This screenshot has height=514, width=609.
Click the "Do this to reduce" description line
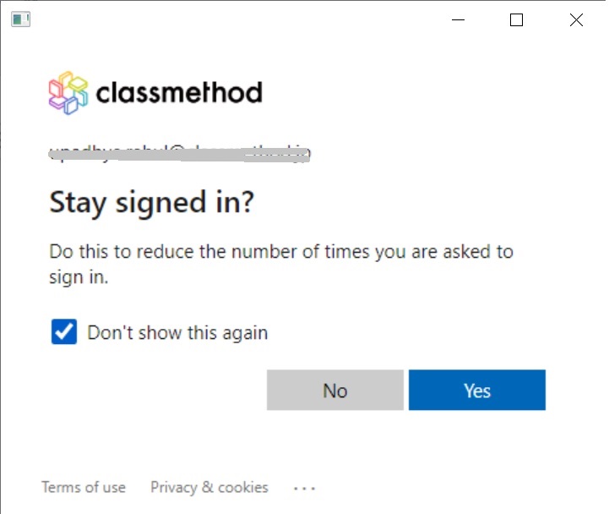tap(281, 252)
